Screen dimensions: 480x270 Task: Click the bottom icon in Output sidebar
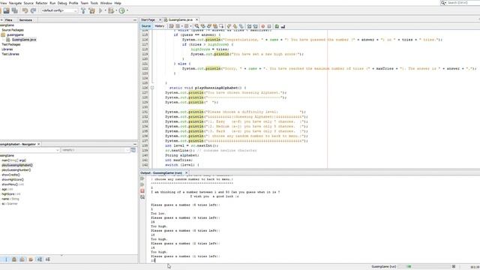(142, 197)
